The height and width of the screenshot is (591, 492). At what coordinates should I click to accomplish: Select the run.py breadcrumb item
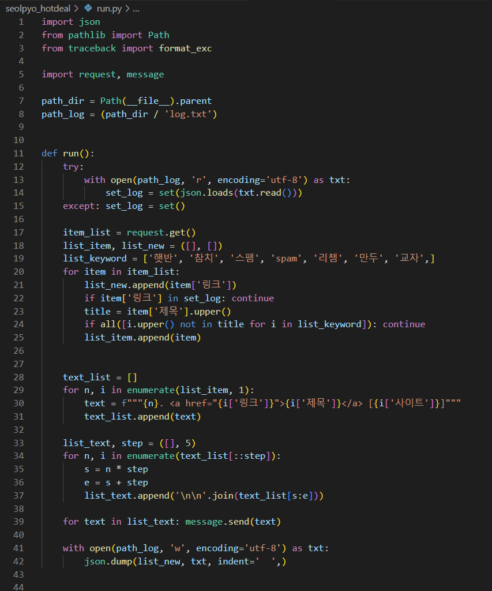click(x=109, y=8)
